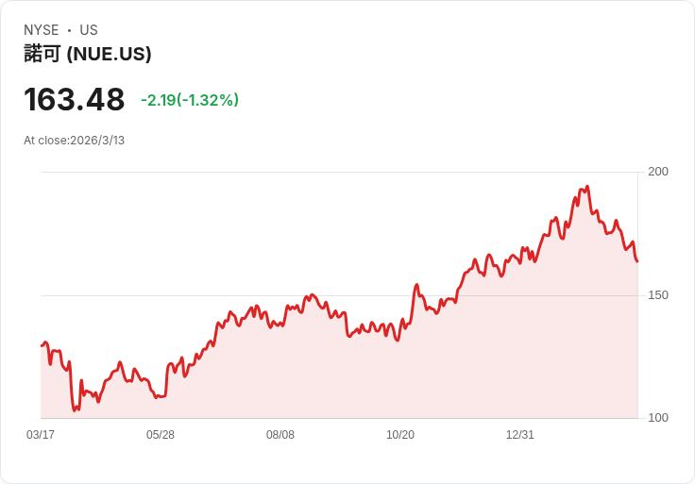Click the 200 y-axis label
The image size is (695, 484).
(x=658, y=172)
